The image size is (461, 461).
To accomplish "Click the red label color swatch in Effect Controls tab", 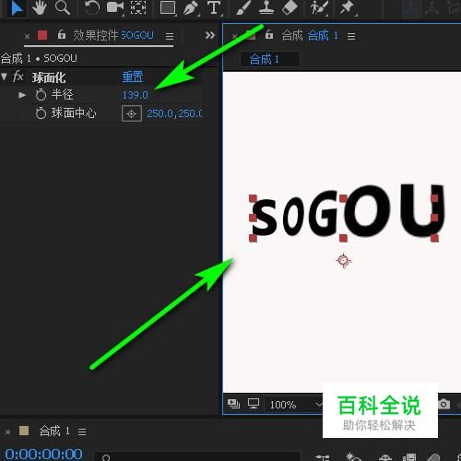I will 42,35.
